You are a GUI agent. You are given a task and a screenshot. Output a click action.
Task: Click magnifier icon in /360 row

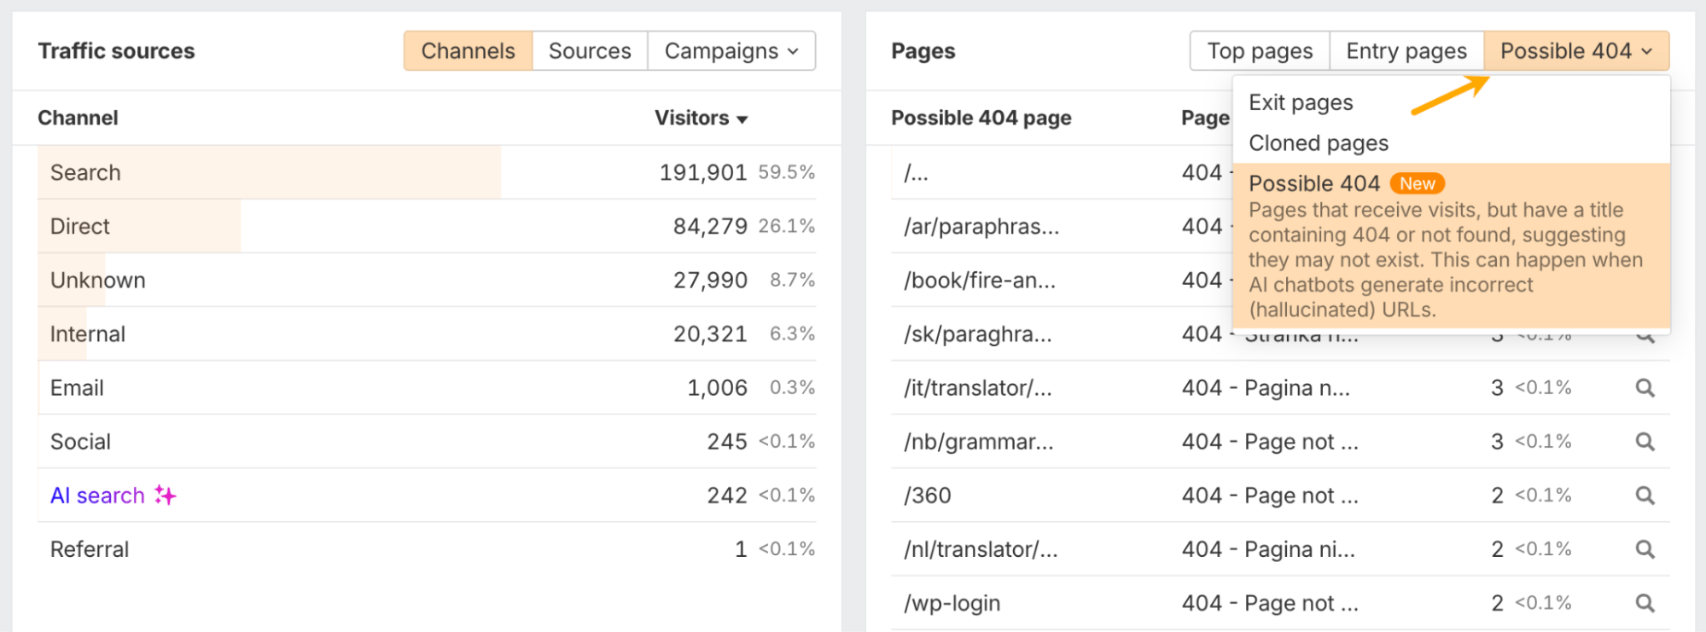1645,496
